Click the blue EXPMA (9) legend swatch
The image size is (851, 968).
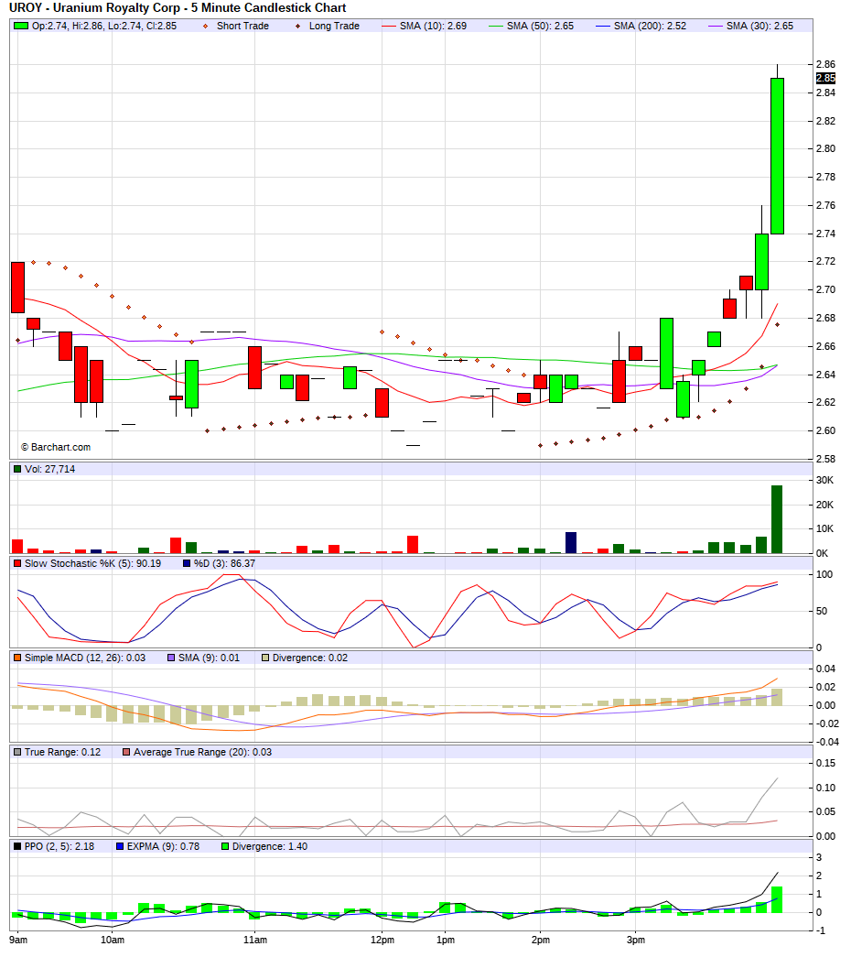120,847
